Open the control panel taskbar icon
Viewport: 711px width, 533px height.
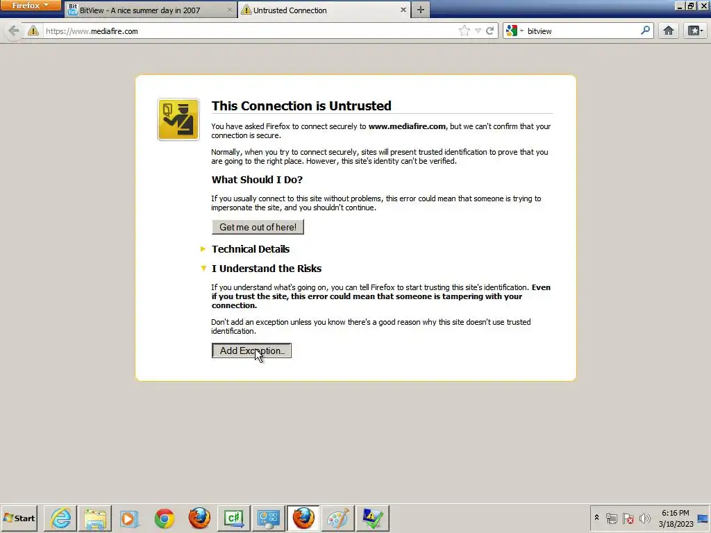coord(269,518)
